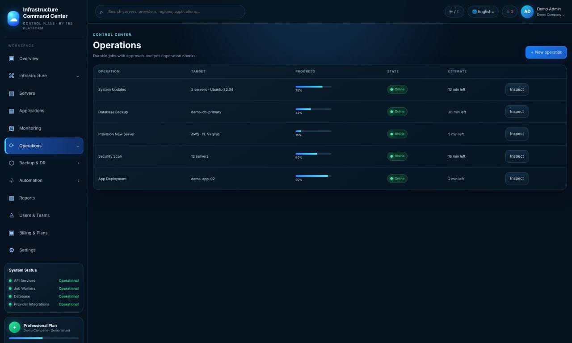Click the Professional Plan green badge icon
The width and height of the screenshot is (572, 343).
click(14, 327)
